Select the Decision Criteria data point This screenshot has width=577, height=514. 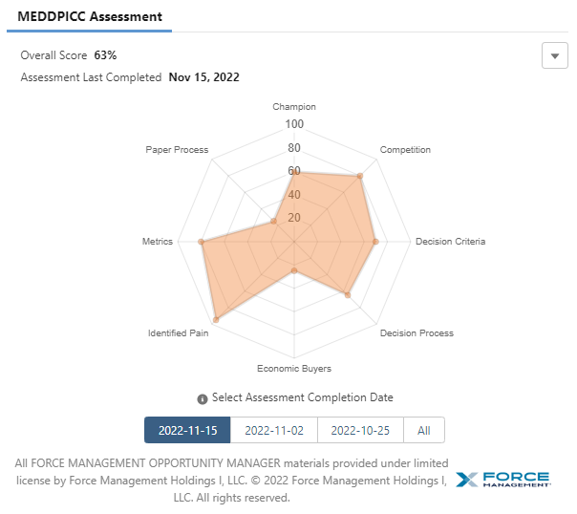375,242
